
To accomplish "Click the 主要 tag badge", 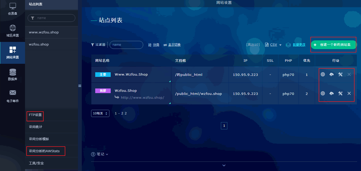I will [x=103, y=75].
